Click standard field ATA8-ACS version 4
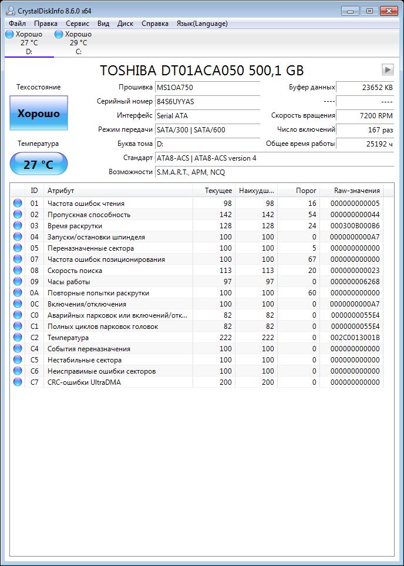Image resolution: width=404 pixels, height=566 pixels. coord(275,158)
